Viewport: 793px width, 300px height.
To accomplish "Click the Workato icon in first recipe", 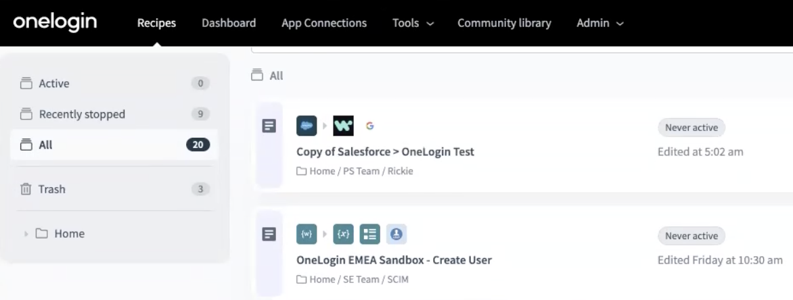I will tap(344, 126).
